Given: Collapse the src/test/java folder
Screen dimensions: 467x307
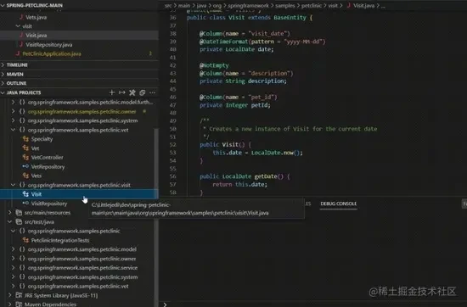Looking at the screenshot, I should (9, 221).
